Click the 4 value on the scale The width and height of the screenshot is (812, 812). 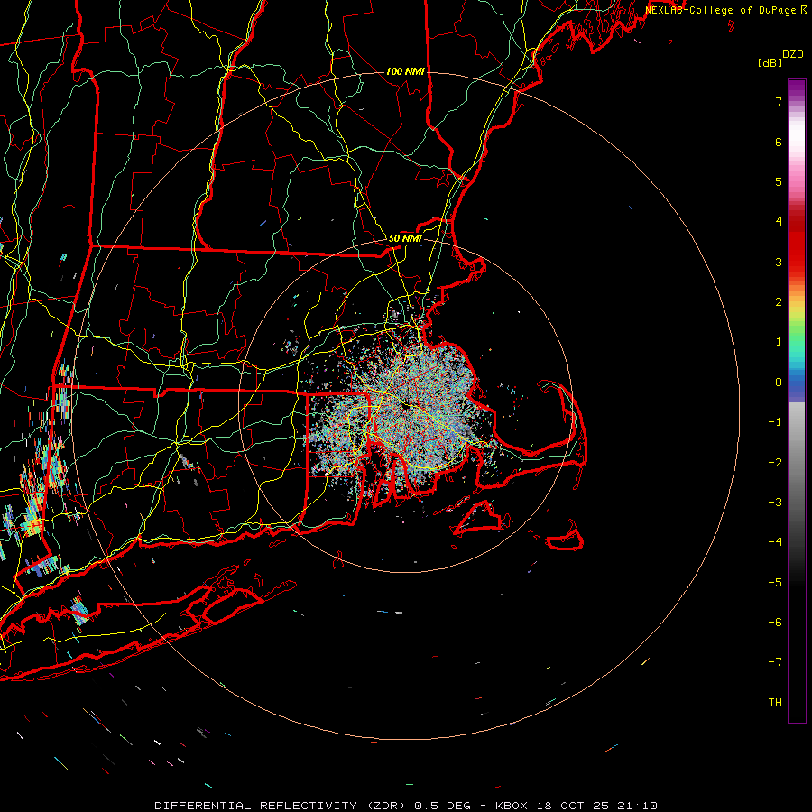click(x=779, y=222)
